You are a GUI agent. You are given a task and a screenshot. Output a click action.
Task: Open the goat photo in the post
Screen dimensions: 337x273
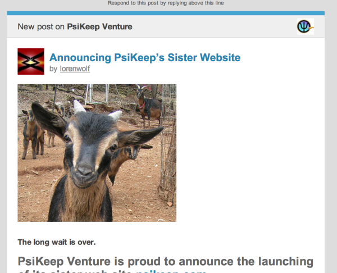(97, 153)
